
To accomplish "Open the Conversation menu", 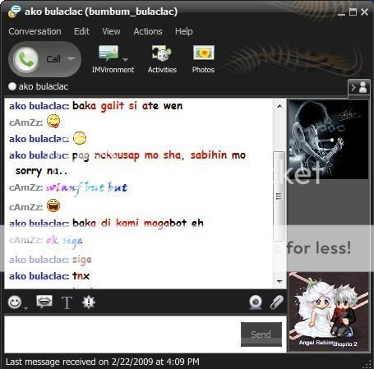I will [x=35, y=31].
